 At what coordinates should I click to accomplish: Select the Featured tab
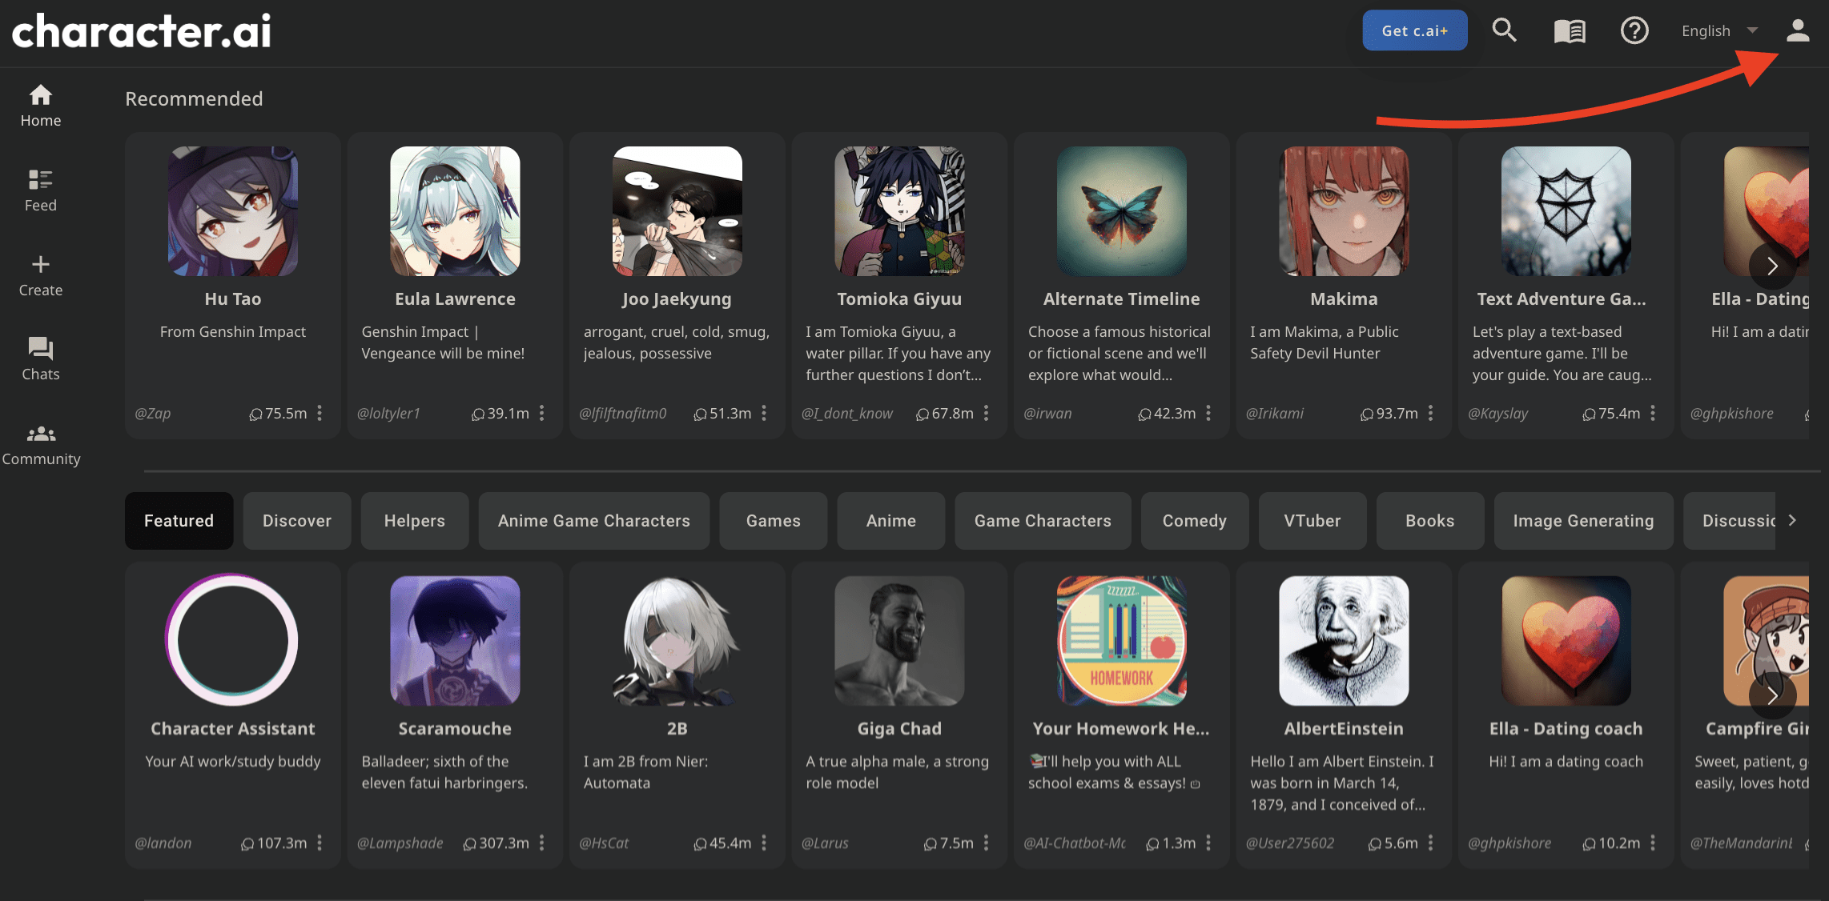pos(179,520)
